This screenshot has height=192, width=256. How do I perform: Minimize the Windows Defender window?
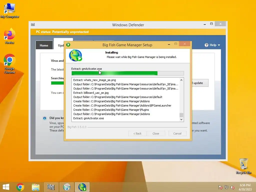tap(205, 24)
